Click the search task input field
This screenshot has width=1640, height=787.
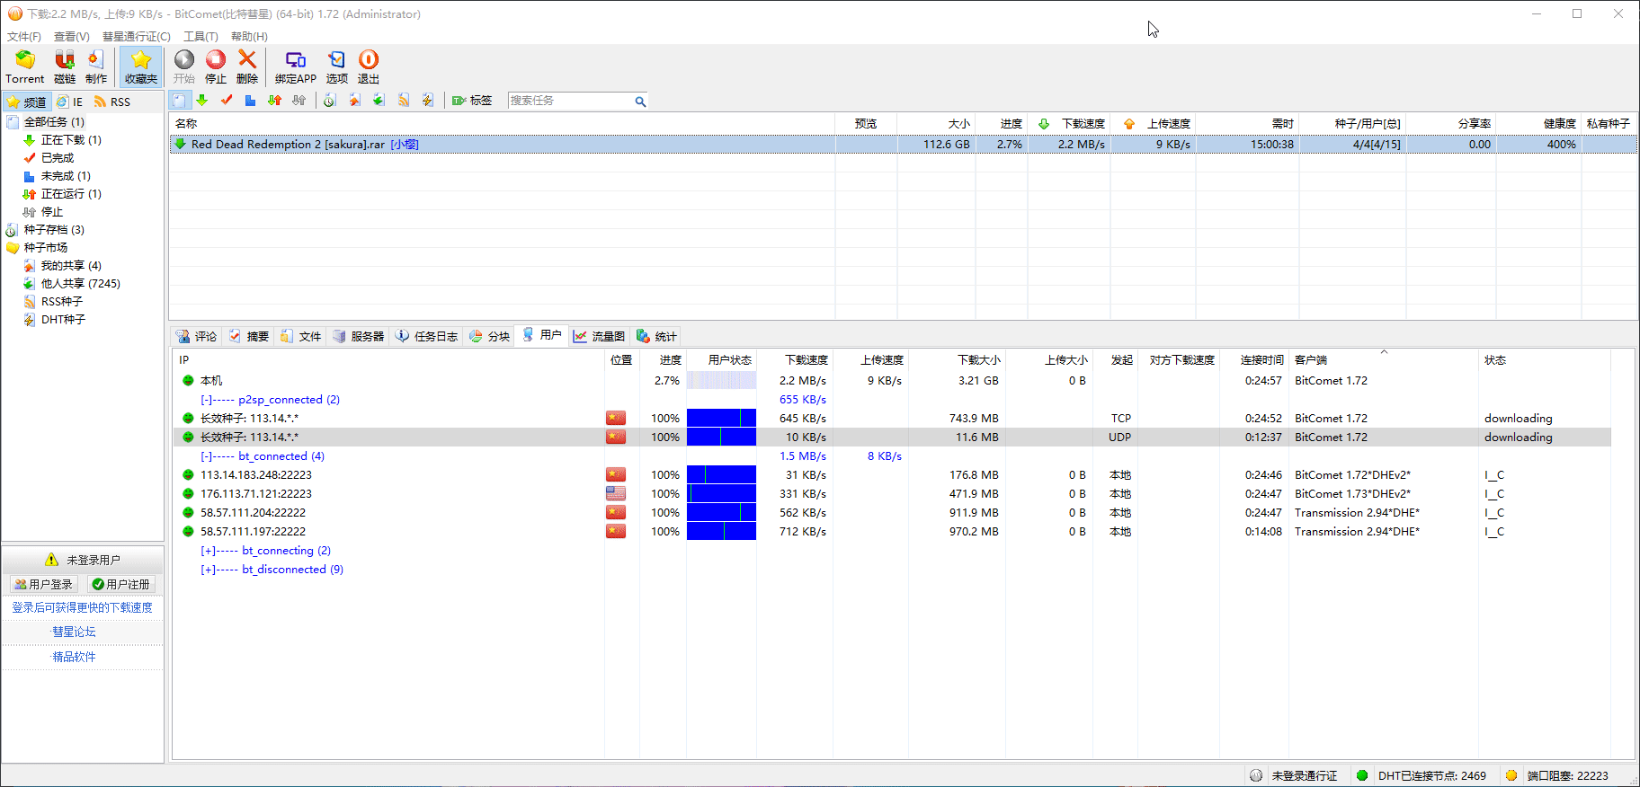click(x=570, y=101)
